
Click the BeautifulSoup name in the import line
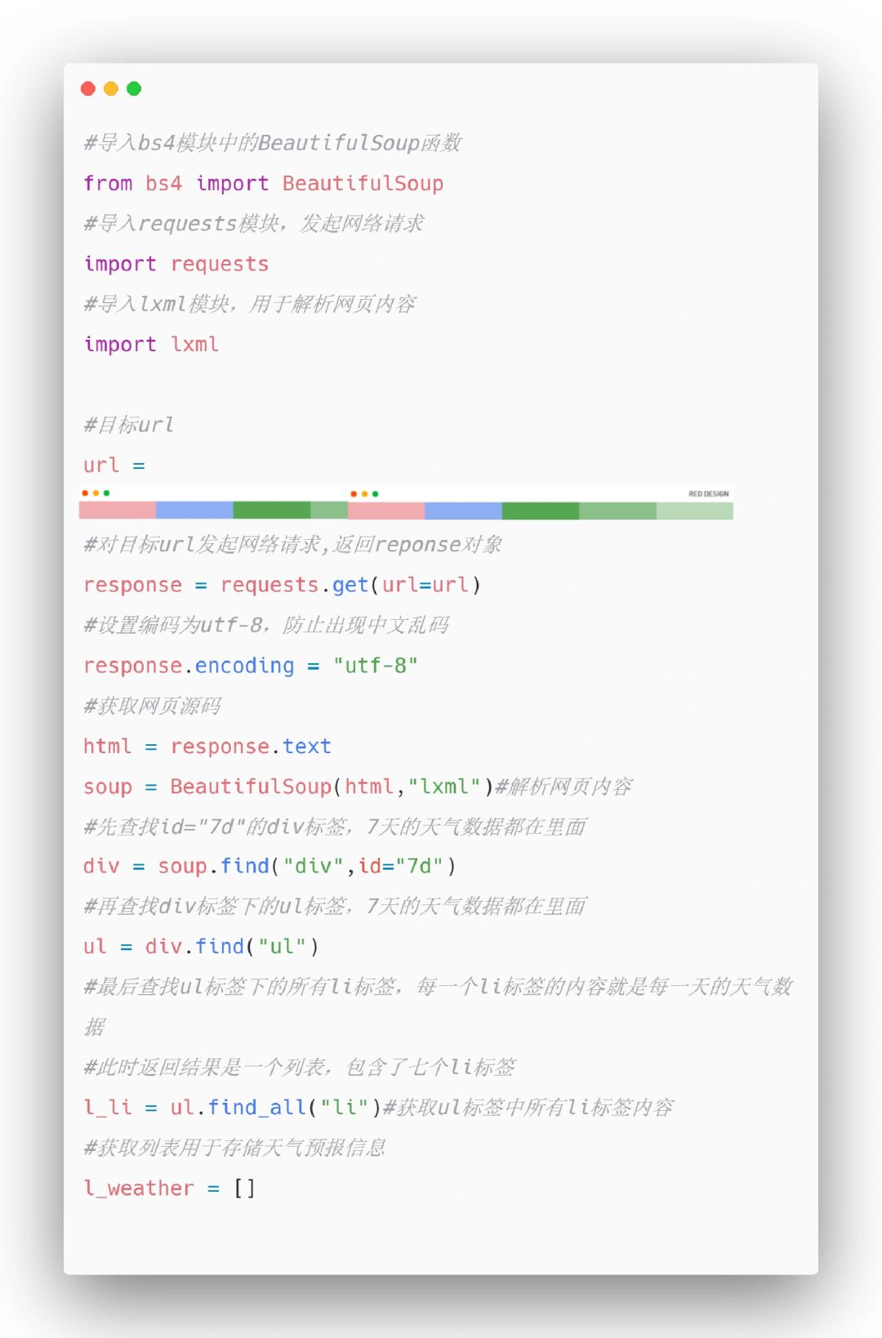click(363, 183)
